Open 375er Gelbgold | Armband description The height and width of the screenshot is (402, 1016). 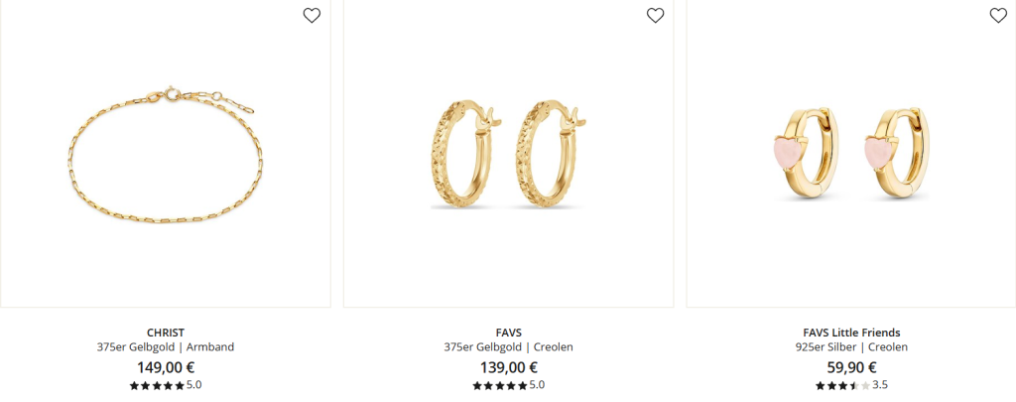[x=166, y=346]
